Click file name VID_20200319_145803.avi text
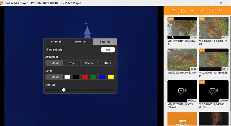Image resolution: width=231 pixels, height=126 pixels. coord(182,73)
